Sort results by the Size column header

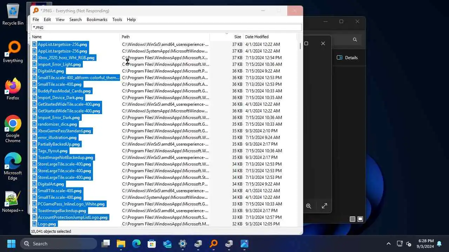227,37
